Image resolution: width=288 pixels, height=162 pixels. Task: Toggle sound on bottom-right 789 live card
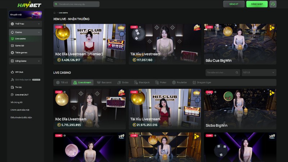click(x=215, y=136)
